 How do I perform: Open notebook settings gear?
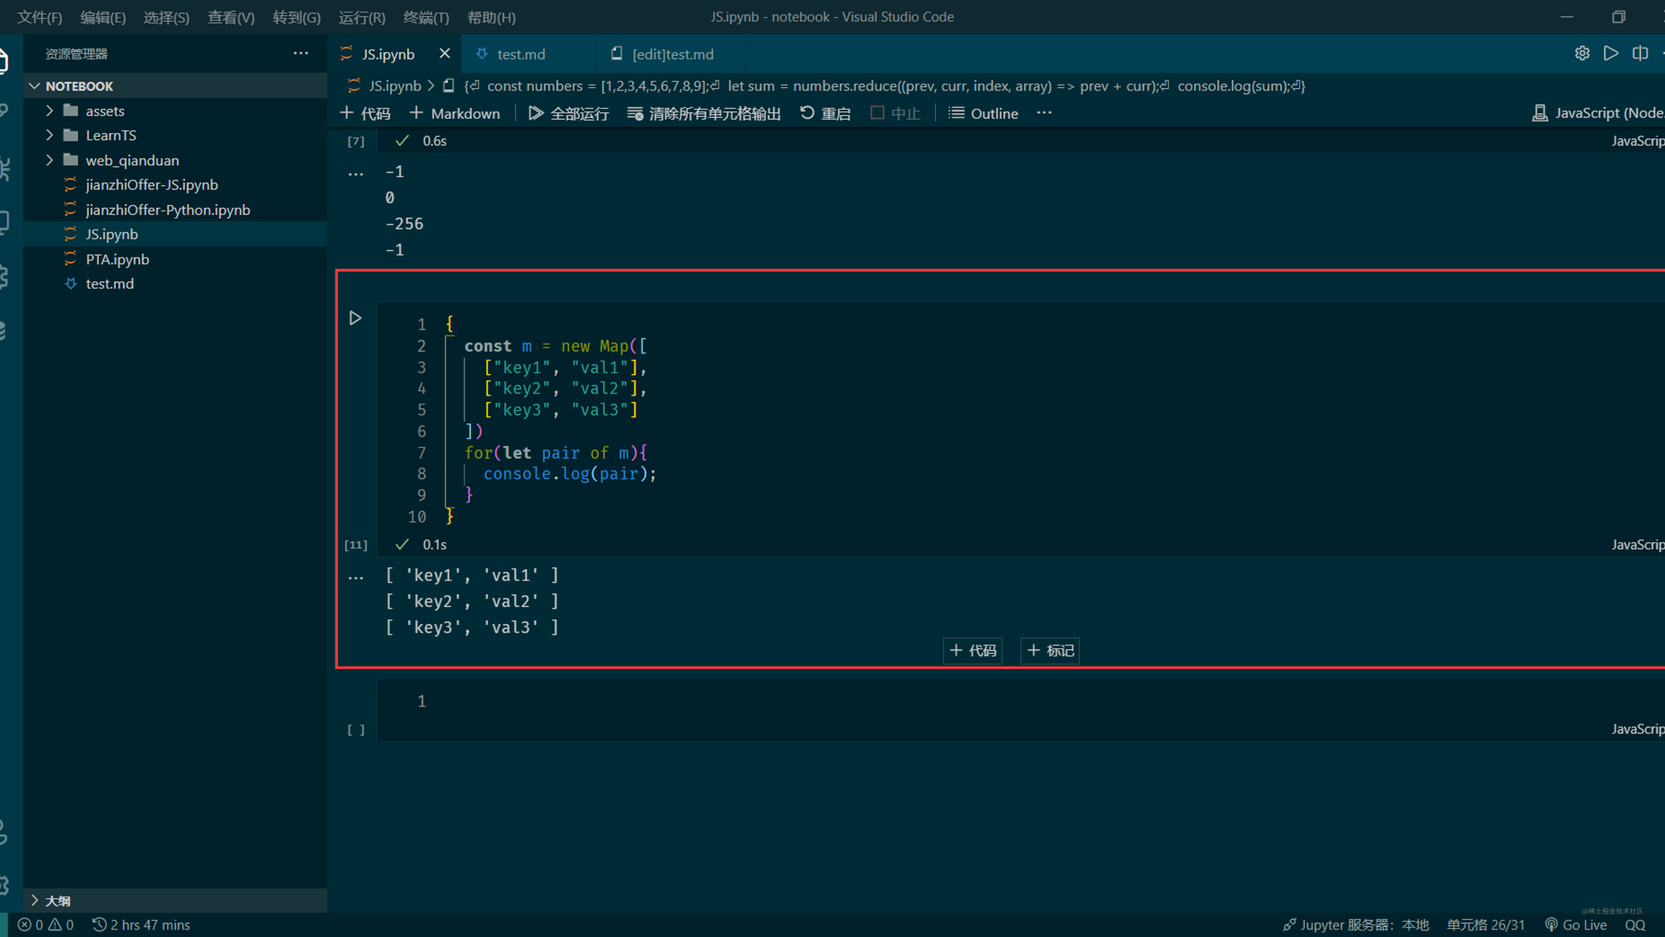1582,53
